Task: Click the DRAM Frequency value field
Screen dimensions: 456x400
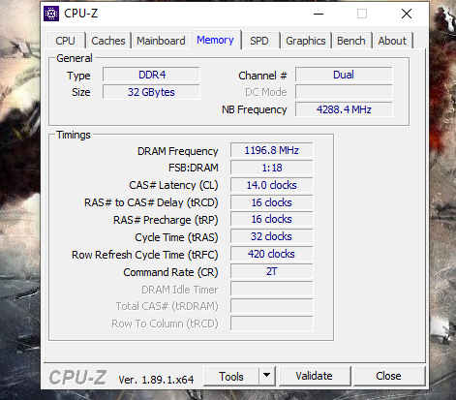Action: (x=272, y=150)
